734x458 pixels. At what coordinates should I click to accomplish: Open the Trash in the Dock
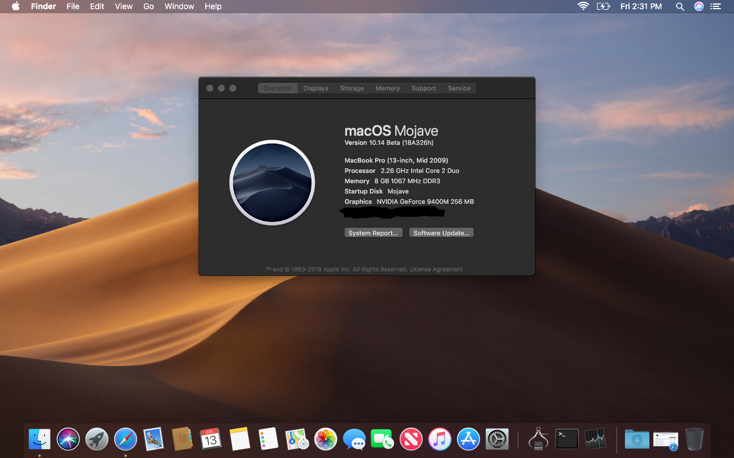(694, 439)
